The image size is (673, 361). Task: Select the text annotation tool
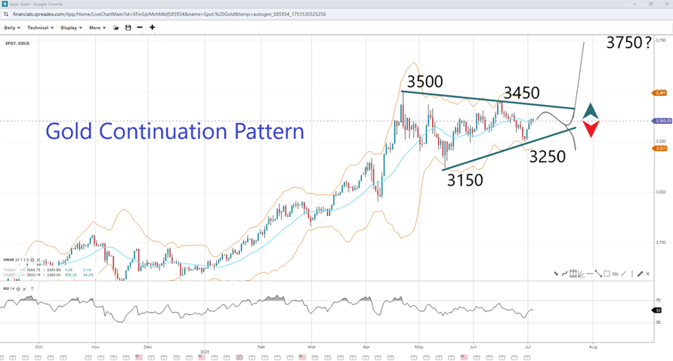[615, 273]
